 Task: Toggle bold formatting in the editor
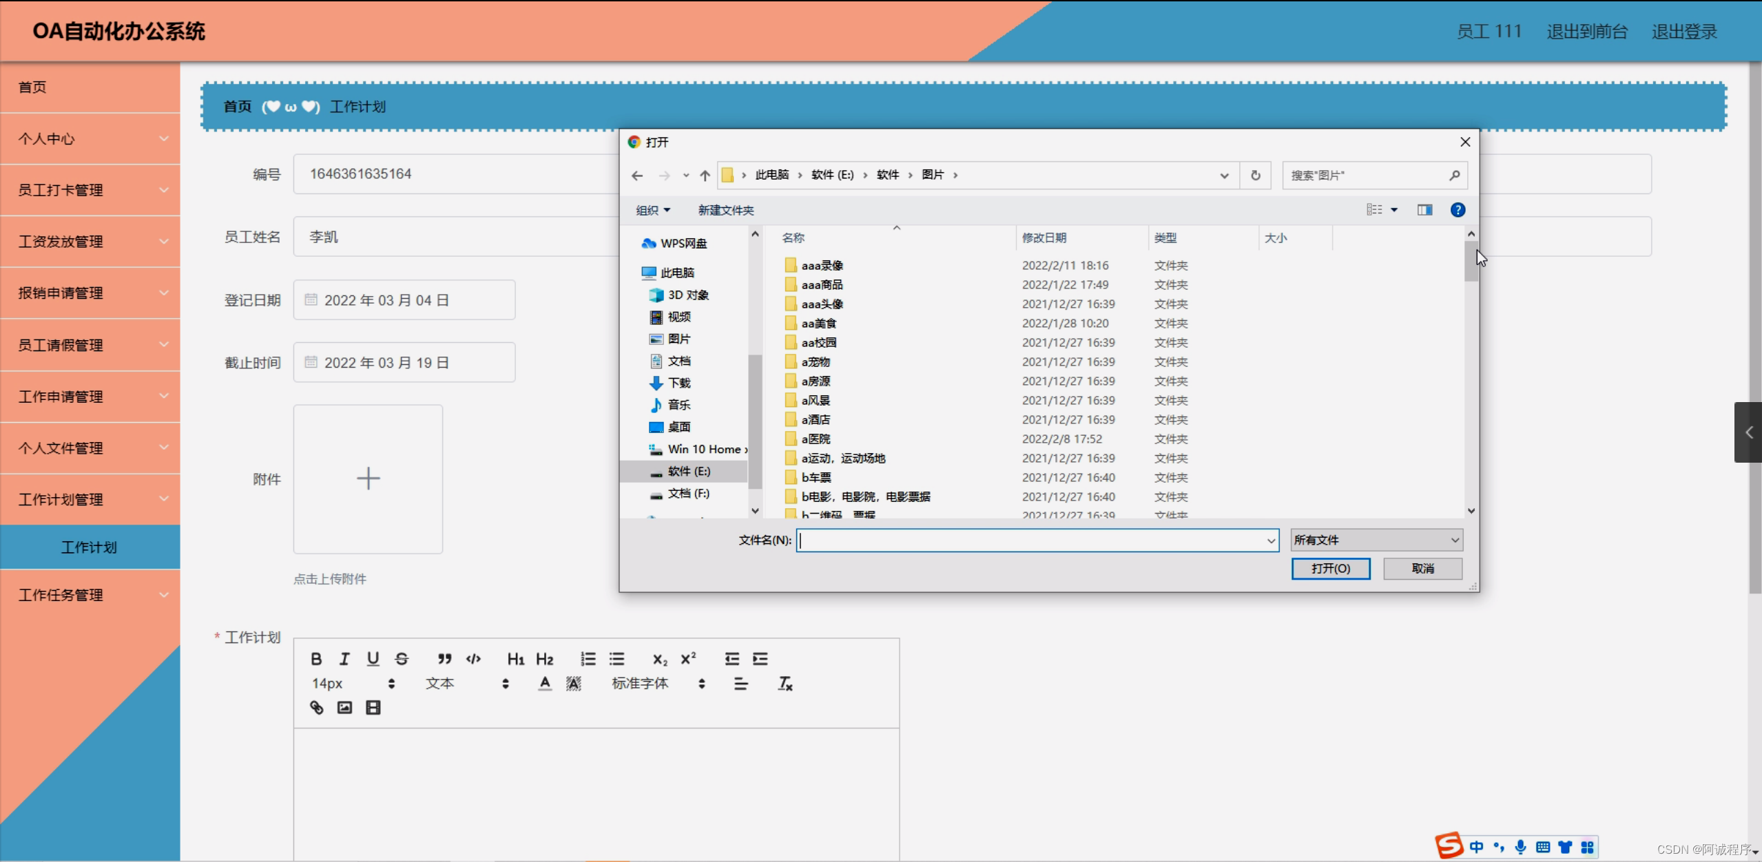[x=316, y=659]
